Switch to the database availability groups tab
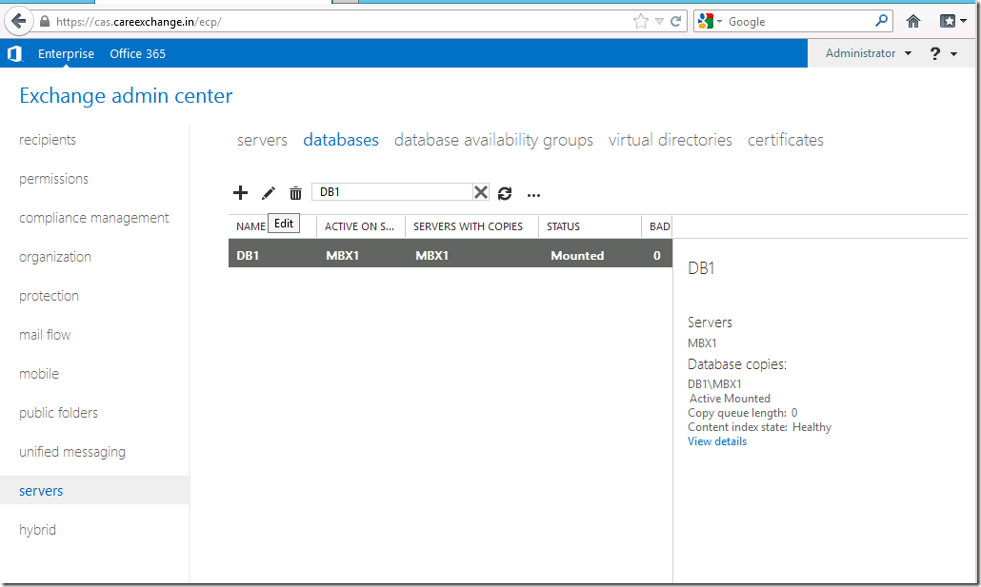 point(493,140)
